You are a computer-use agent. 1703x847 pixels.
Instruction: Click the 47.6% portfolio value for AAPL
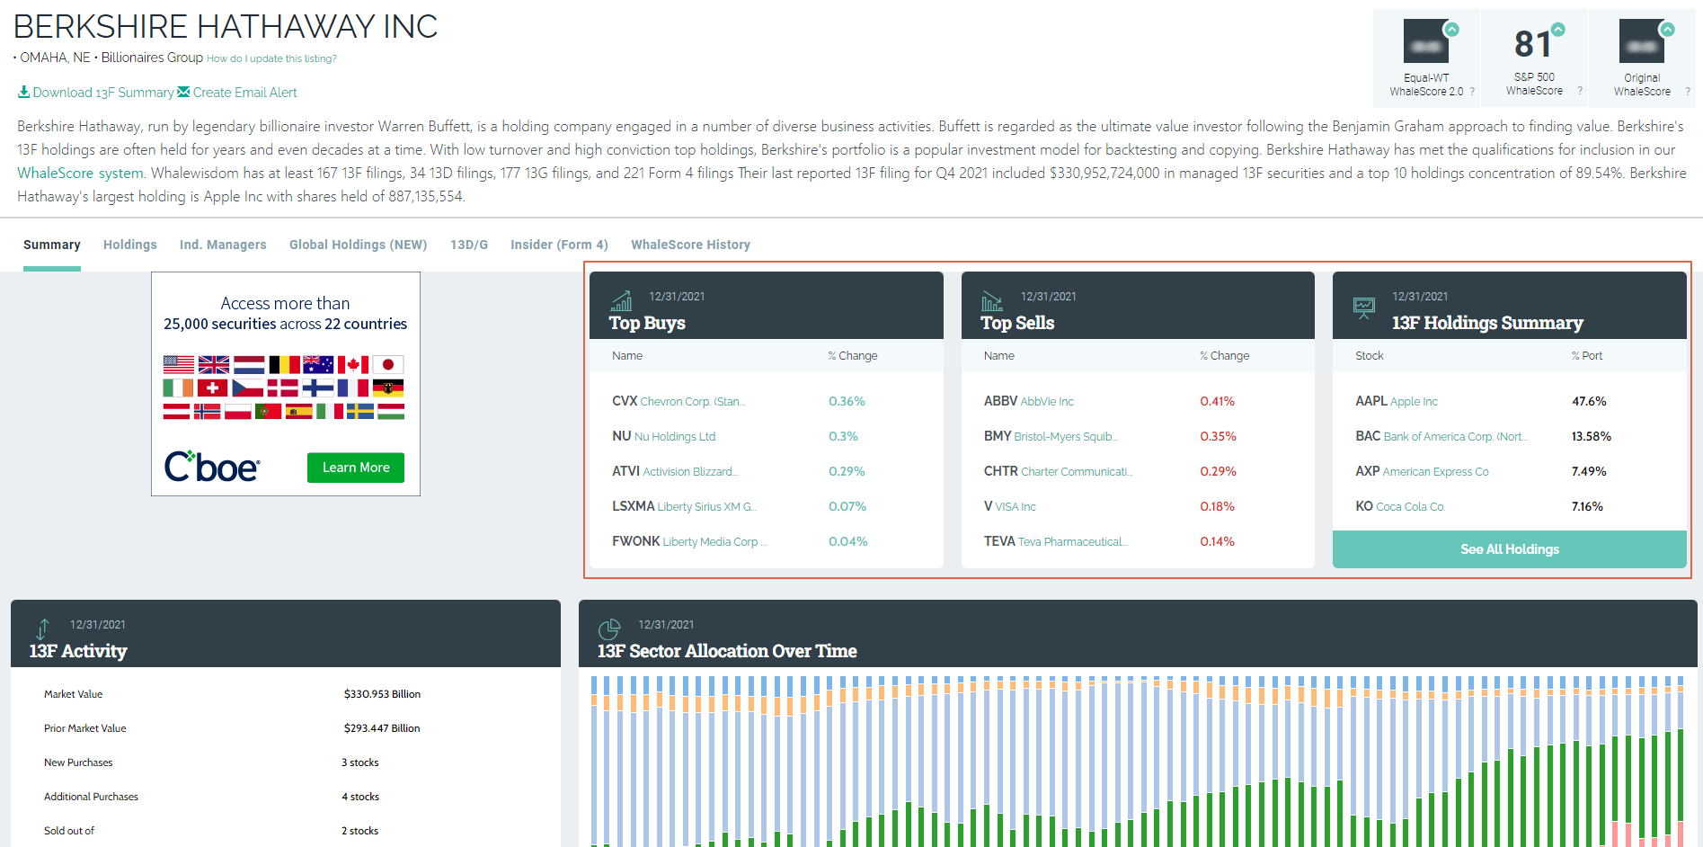click(x=1589, y=401)
